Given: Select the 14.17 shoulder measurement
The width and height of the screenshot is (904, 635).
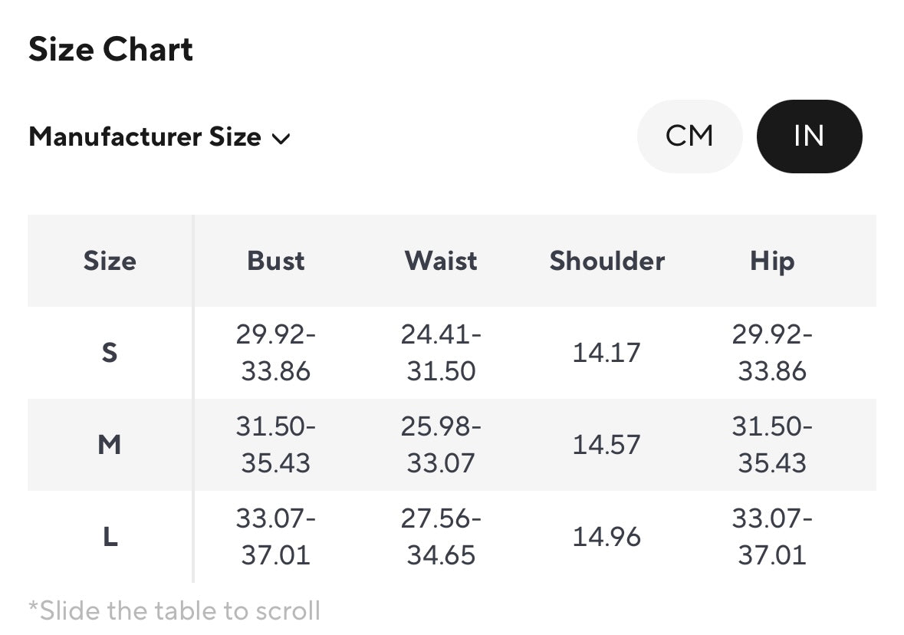Looking at the screenshot, I should click(x=607, y=353).
